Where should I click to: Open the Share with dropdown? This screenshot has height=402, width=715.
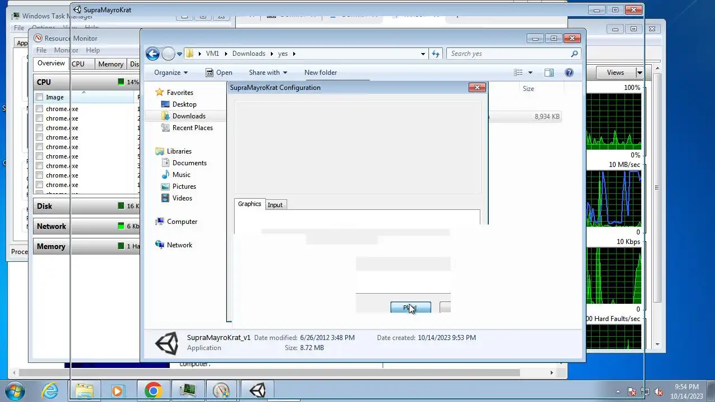[x=268, y=73]
